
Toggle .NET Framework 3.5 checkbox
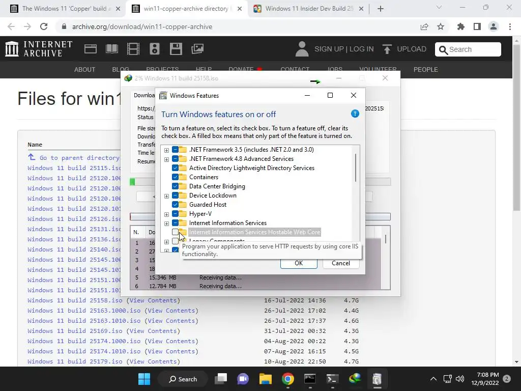[x=175, y=150]
